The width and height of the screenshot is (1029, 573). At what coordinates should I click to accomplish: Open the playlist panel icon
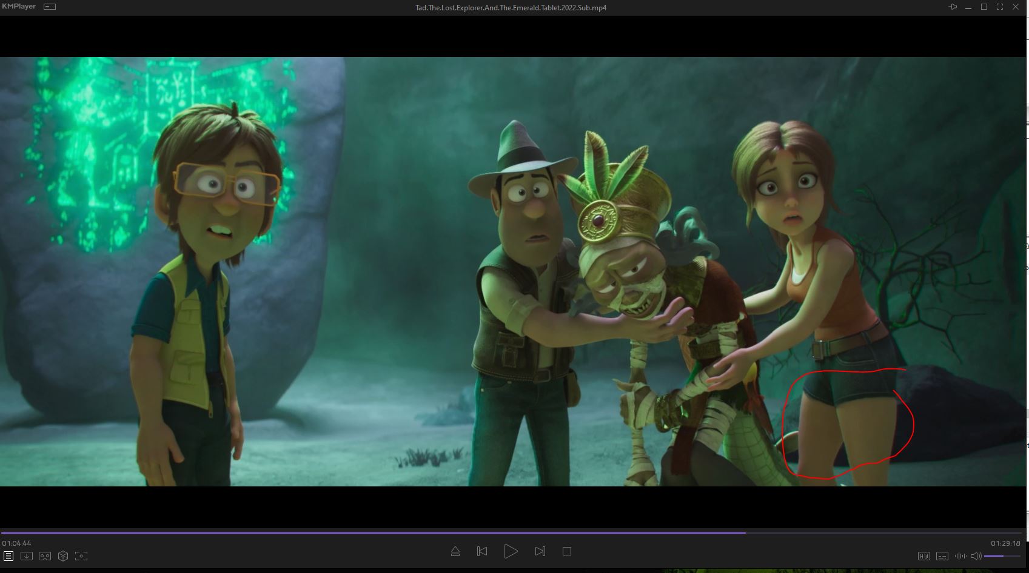click(8, 556)
